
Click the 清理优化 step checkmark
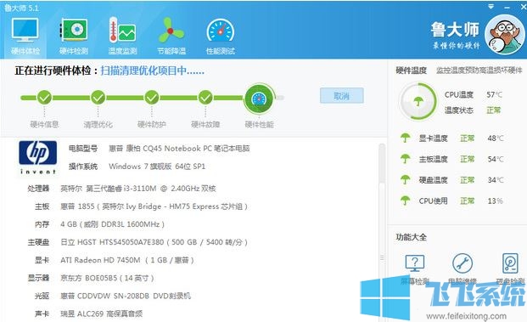tap(98, 98)
